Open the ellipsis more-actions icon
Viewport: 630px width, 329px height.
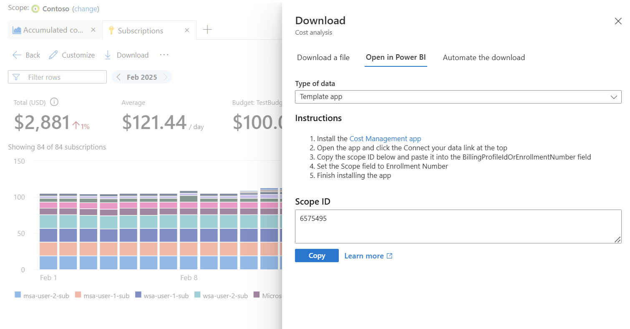[164, 55]
